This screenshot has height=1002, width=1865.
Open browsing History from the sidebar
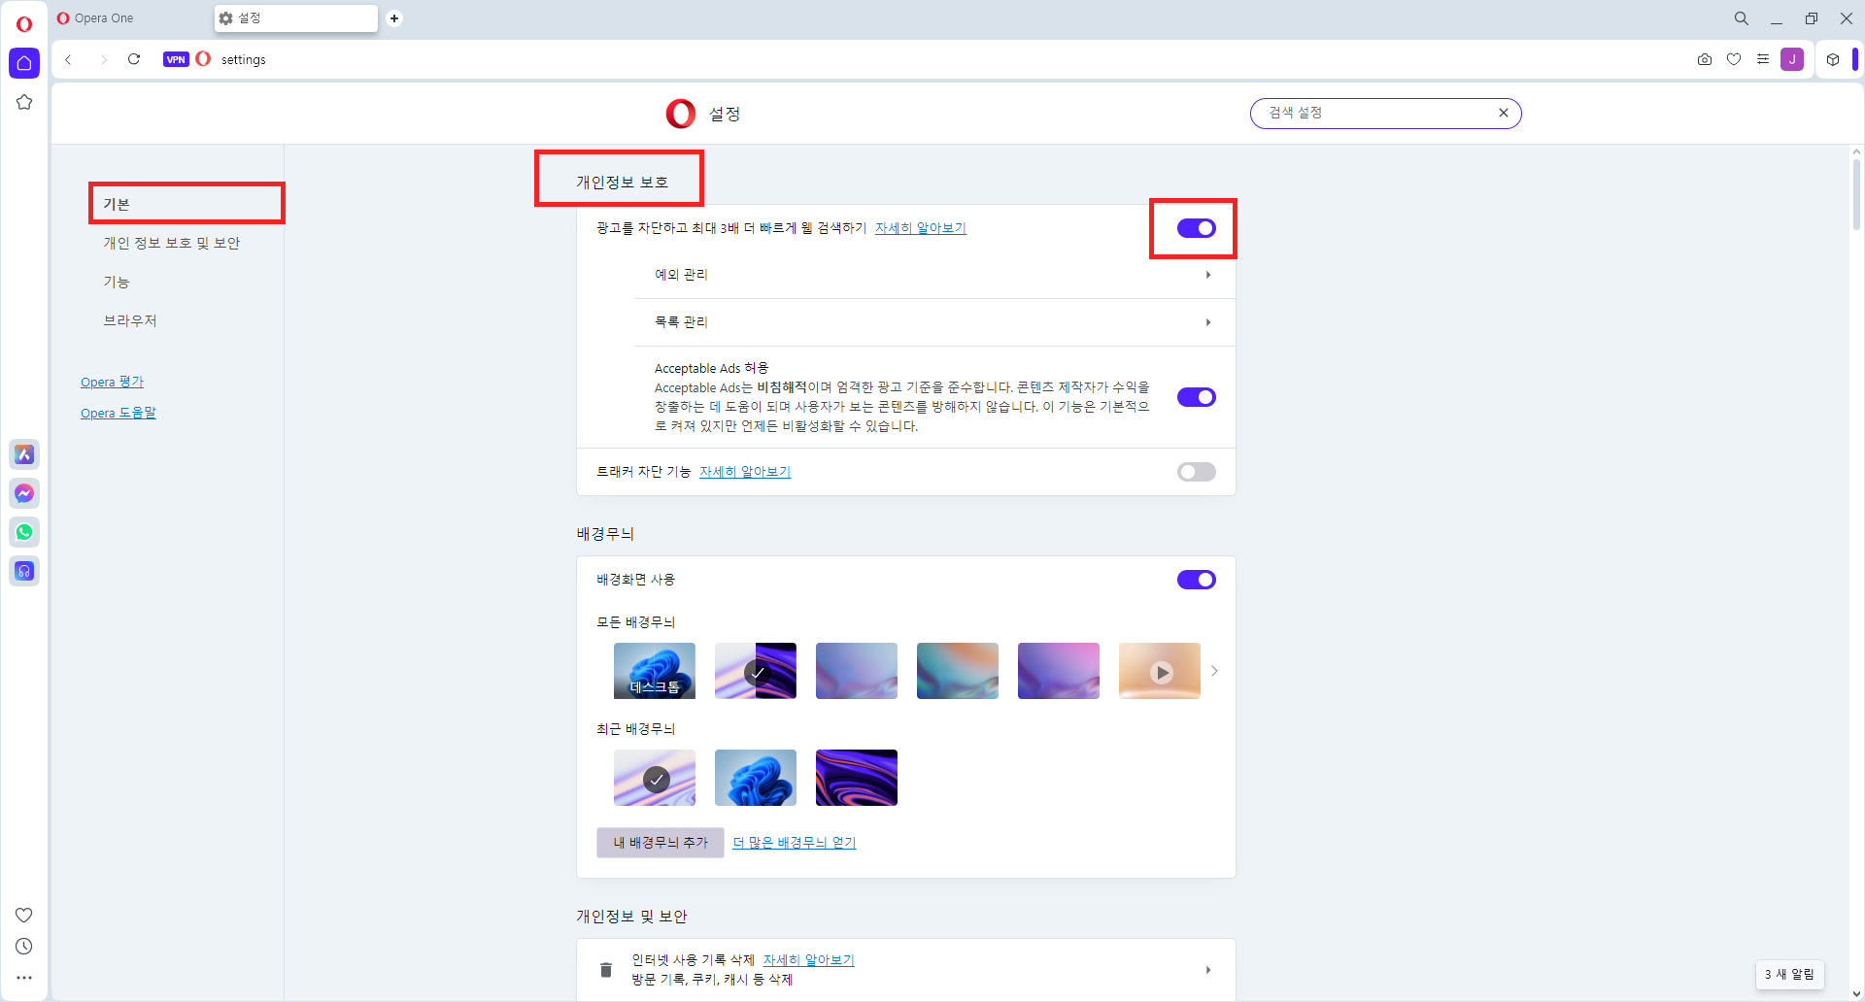click(x=23, y=946)
